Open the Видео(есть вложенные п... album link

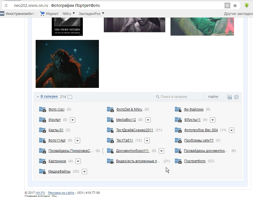138,161
